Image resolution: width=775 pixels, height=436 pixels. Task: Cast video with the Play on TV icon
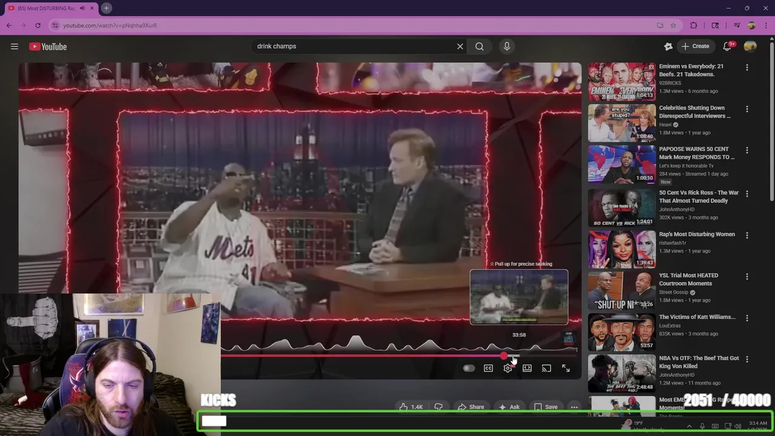click(x=547, y=368)
